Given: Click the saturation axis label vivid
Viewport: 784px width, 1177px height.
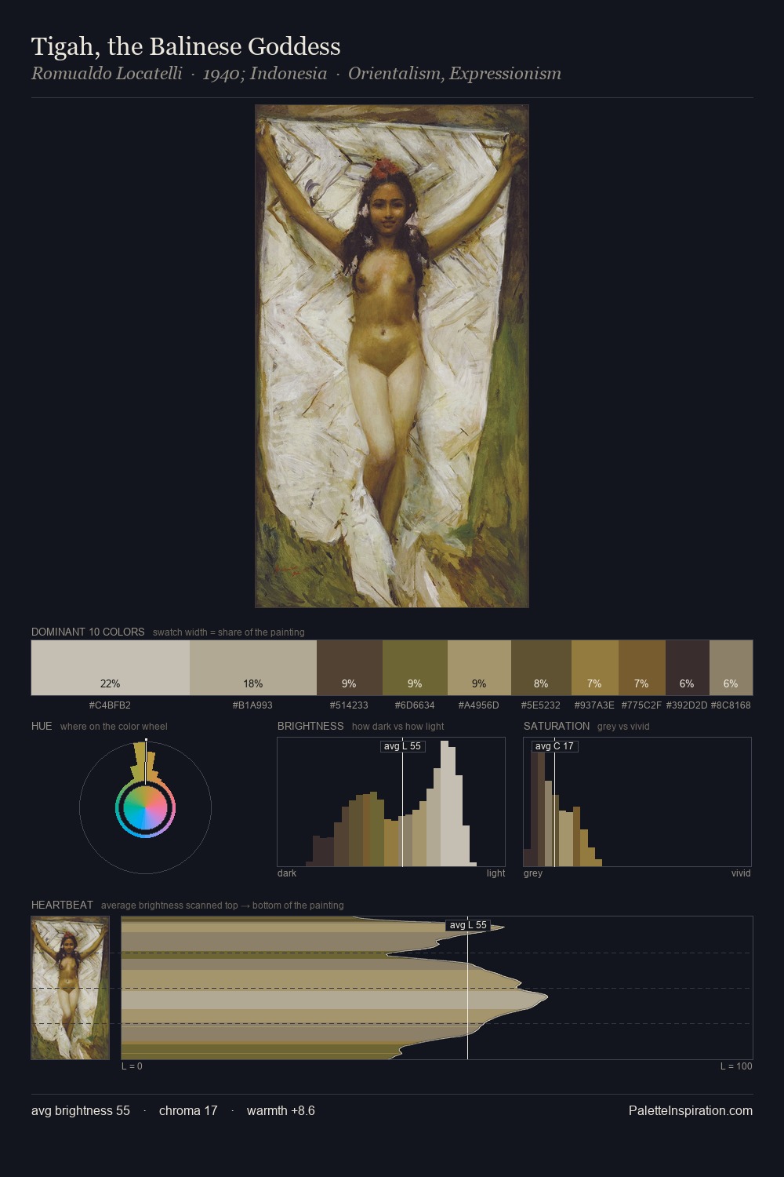Looking at the screenshot, I should pyautogui.click(x=741, y=873).
